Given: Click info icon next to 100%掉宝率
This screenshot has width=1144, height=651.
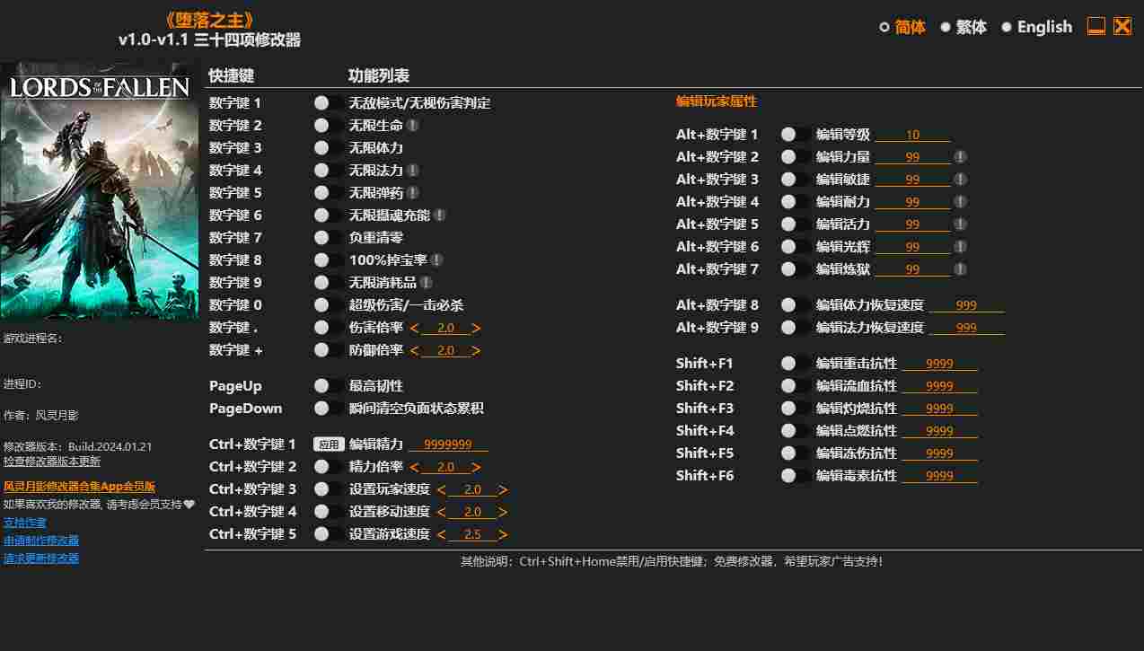Looking at the screenshot, I should pos(436,260).
